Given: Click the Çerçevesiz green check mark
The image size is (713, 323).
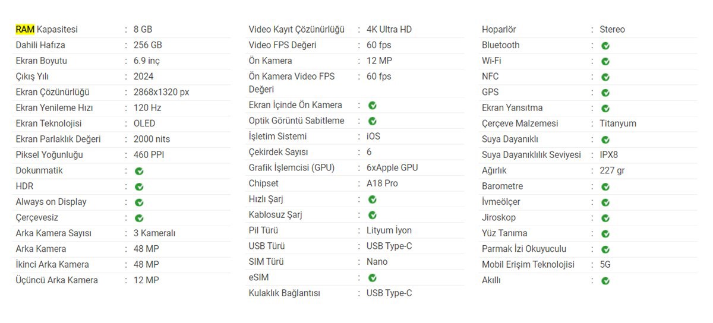Looking at the screenshot, I should tap(139, 218).
